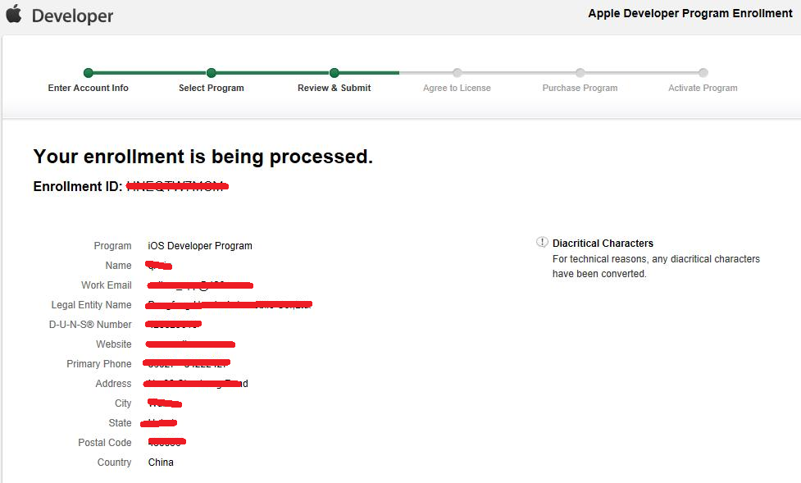
Task: Click the 'For technical reasons' note text
Action: [656, 267]
